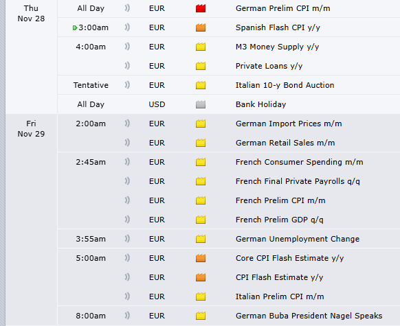This screenshot has height=326, width=400.
Task: Click green upcoming-event arrow next to 3:00am
Action: 75,27
